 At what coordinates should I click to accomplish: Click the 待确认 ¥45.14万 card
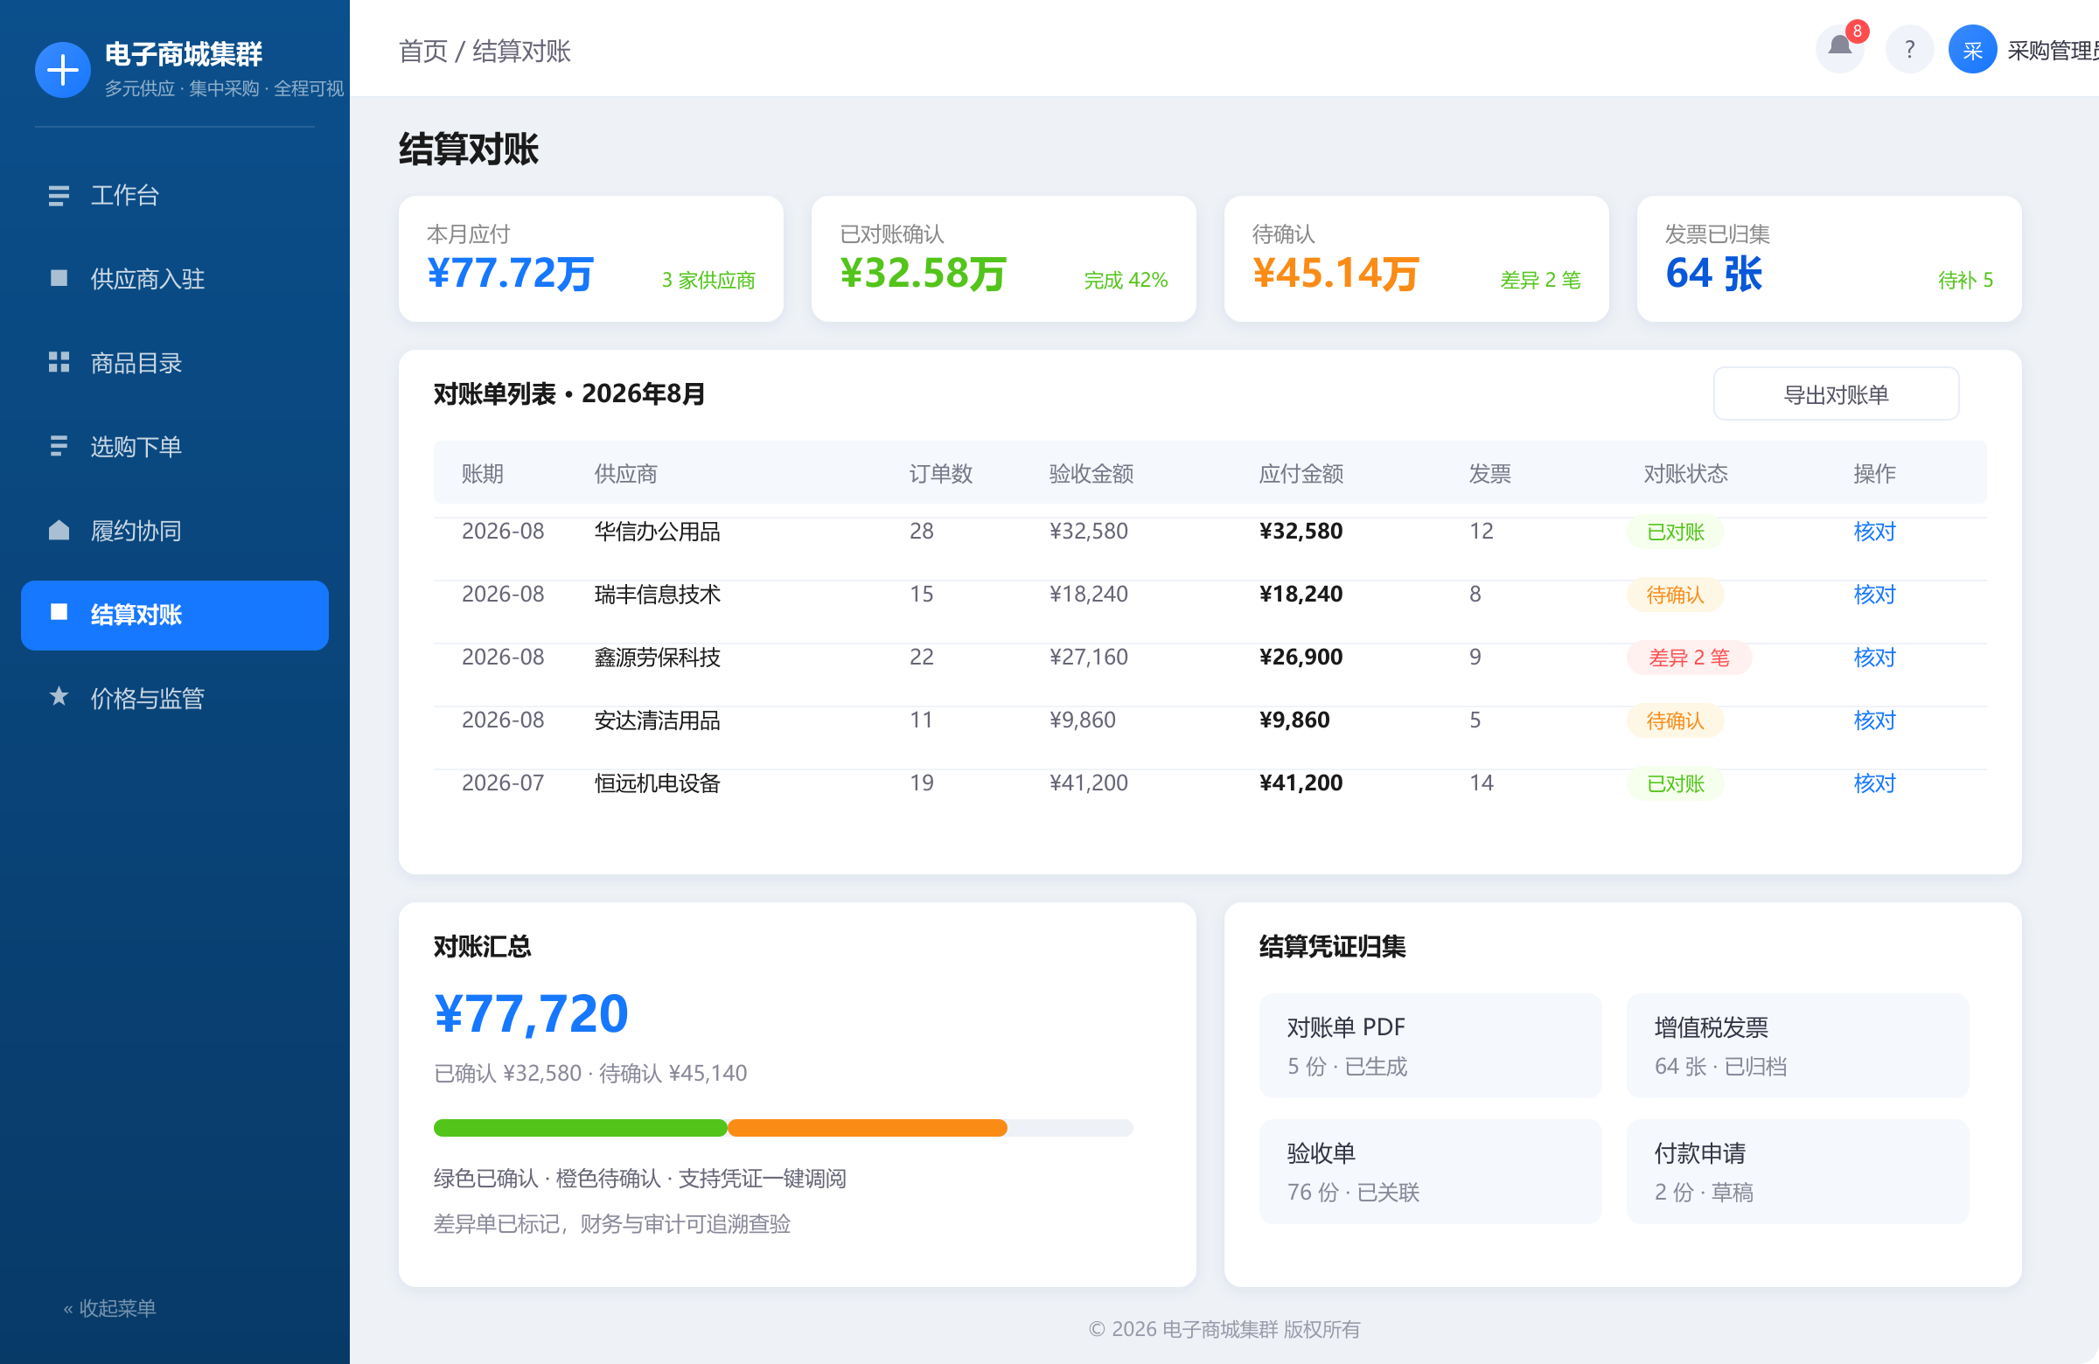[x=1416, y=258]
